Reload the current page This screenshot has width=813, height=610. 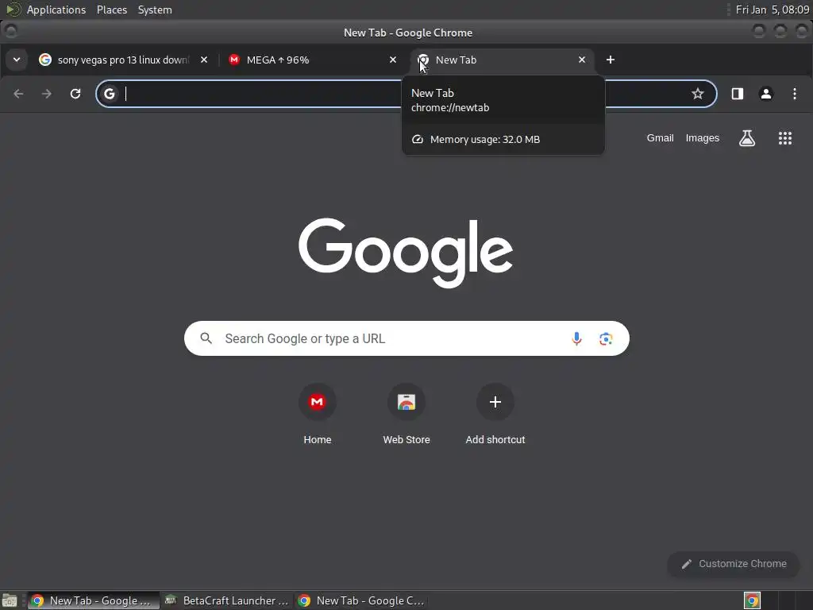tap(75, 94)
